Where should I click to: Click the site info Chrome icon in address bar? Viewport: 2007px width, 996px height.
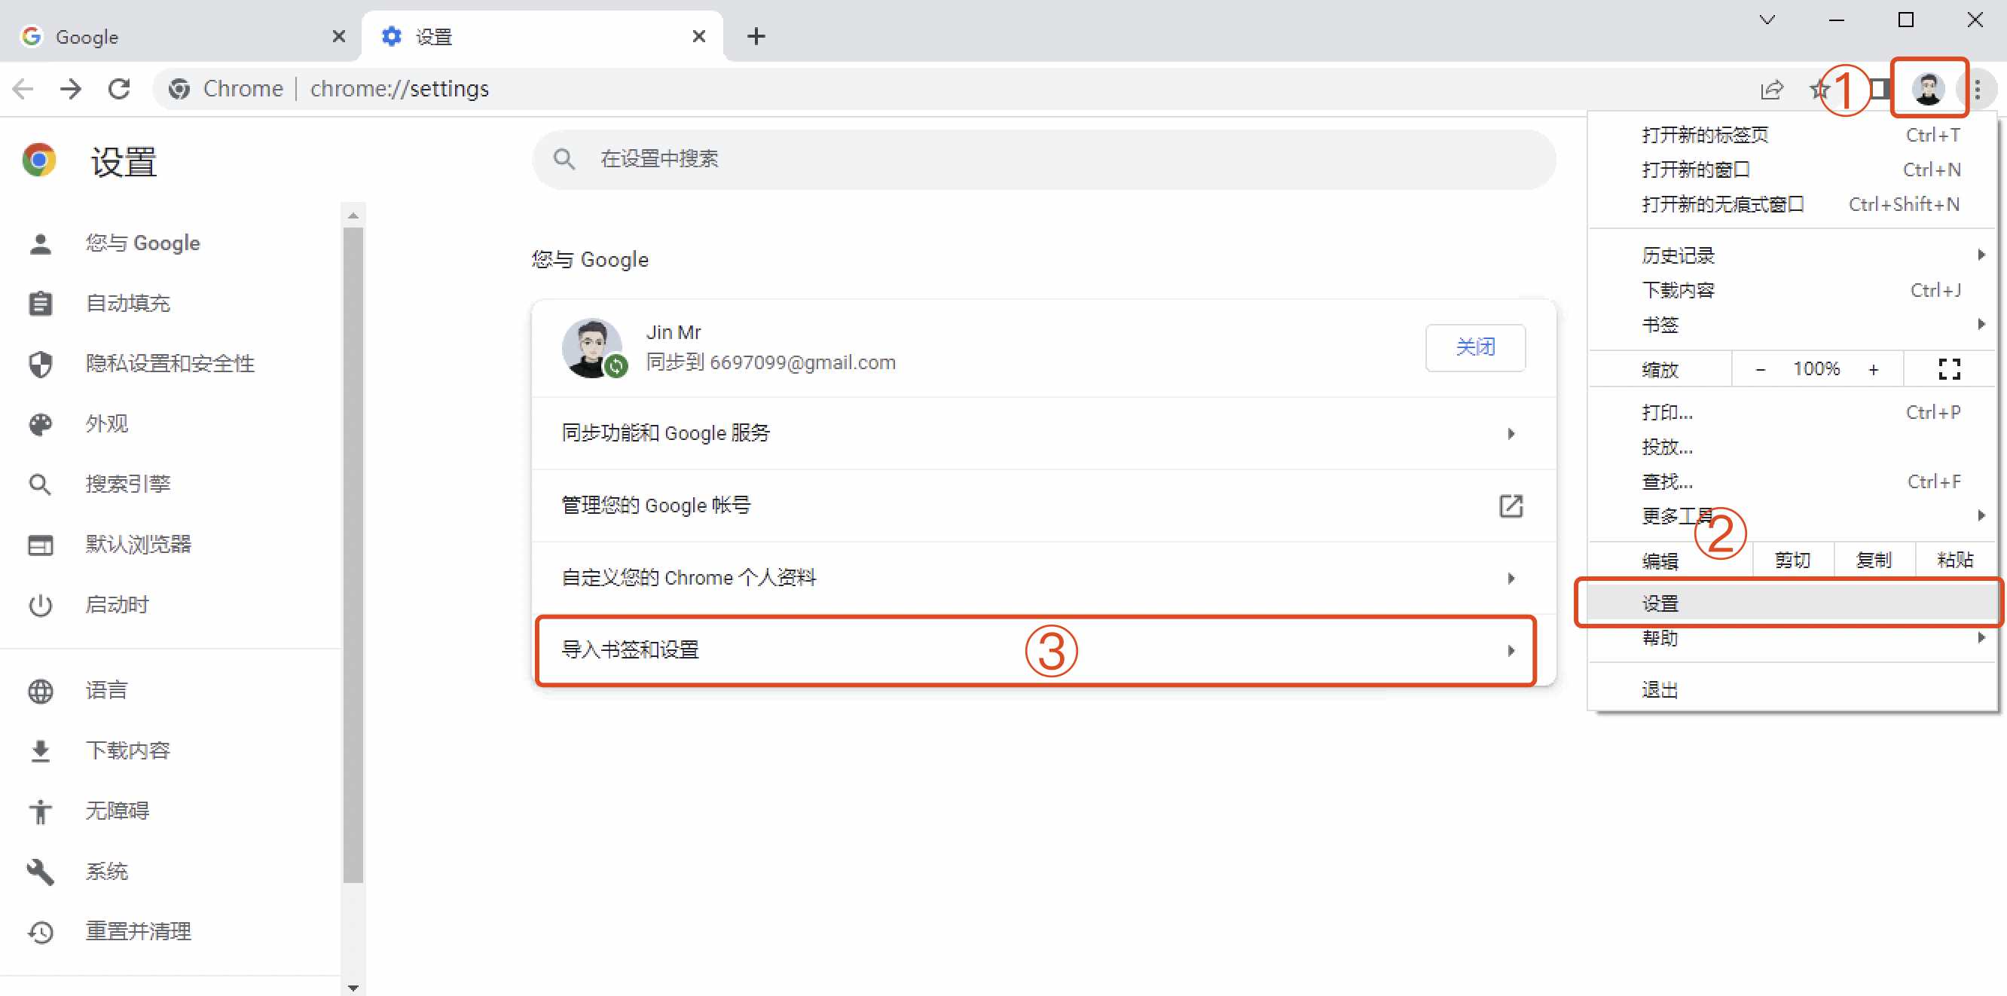[x=179, y=90]
